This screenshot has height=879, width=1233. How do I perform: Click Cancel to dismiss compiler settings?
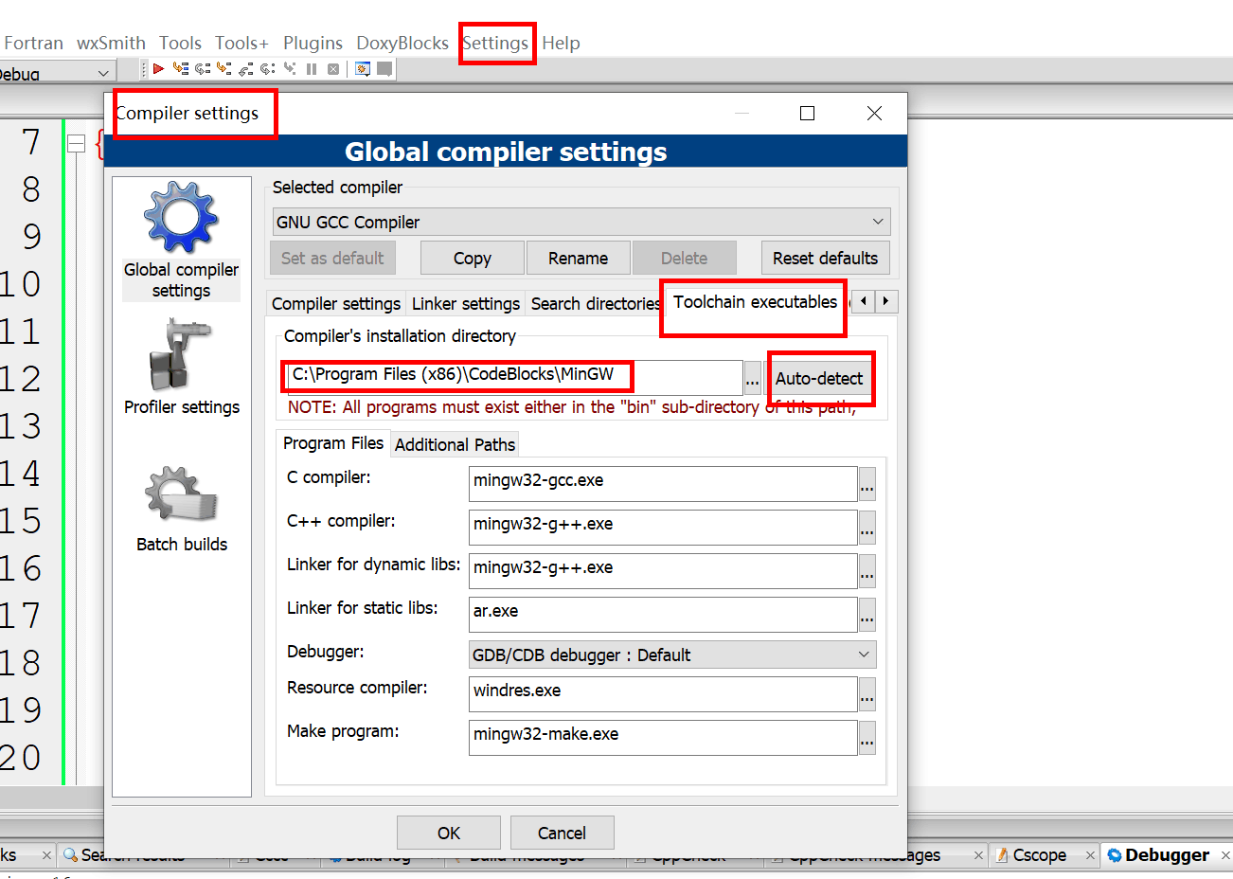tap(563, 833)
